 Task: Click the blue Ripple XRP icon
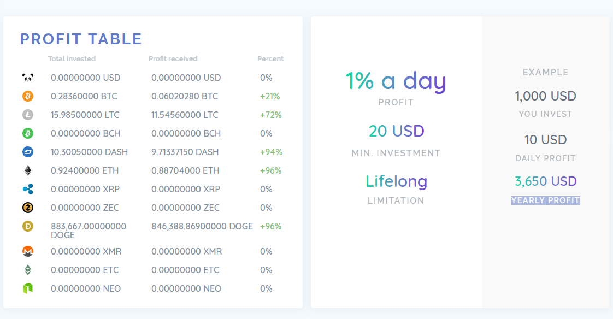pyautogui.click(x=28, y=189)
